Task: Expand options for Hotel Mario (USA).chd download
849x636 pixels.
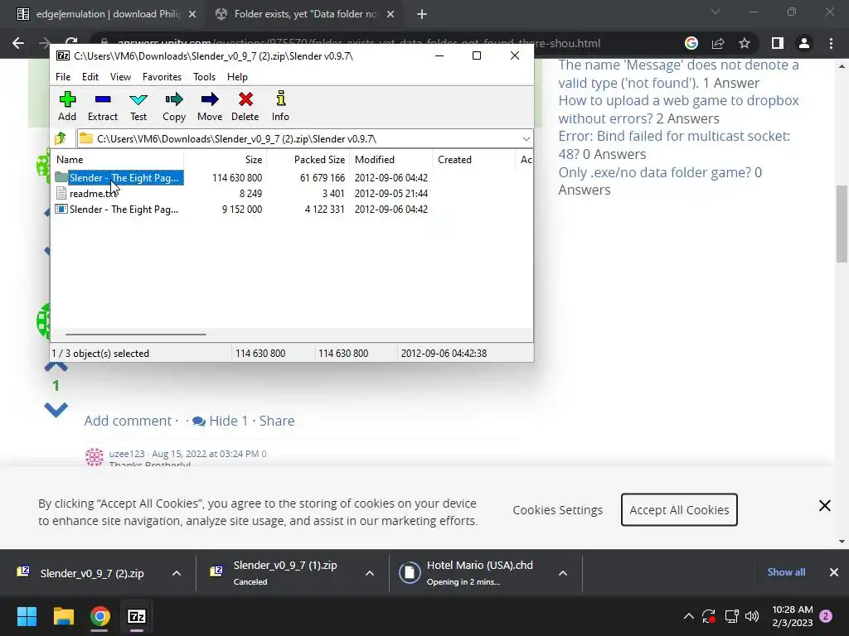Action: (563, 573)
